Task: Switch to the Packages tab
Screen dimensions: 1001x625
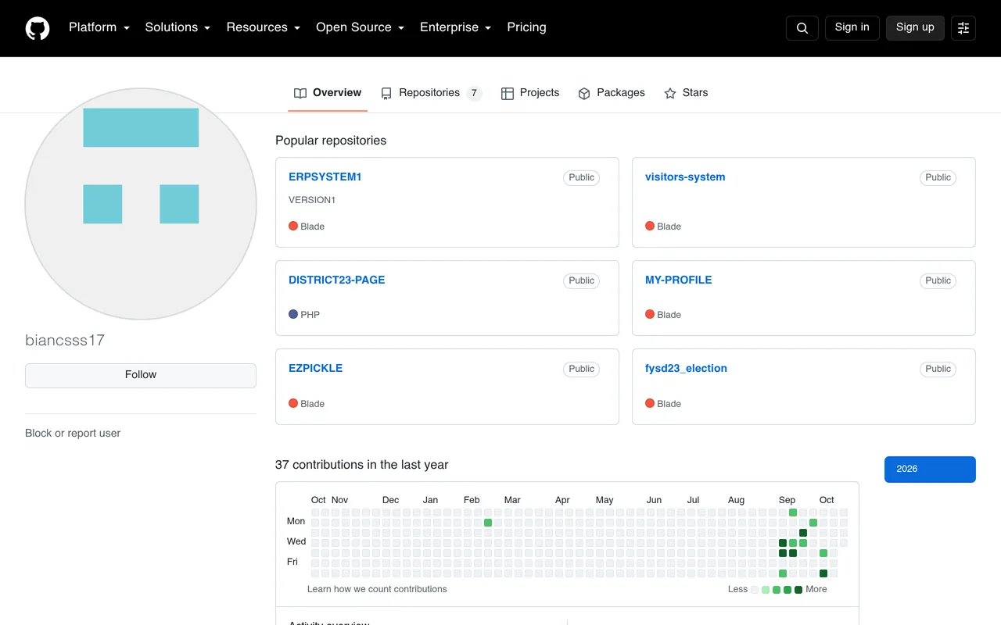Action: pyautogui.click(x=612, y=93)
